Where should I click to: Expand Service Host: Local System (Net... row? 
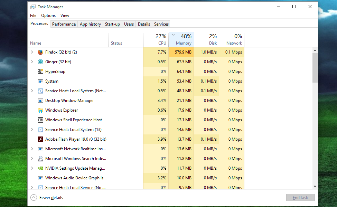pyautogui.click(x=32, y=91)
